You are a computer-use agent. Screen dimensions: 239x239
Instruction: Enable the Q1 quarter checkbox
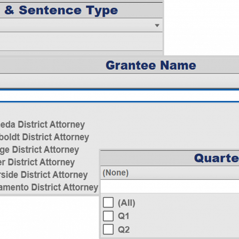pos(108,216)
